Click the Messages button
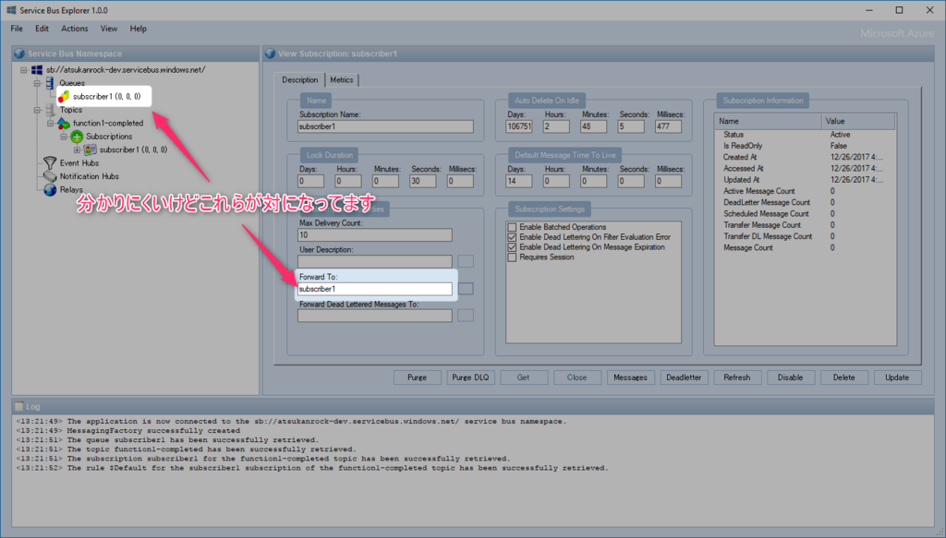This screenshot has width=946, height=538. pos(630,377)
